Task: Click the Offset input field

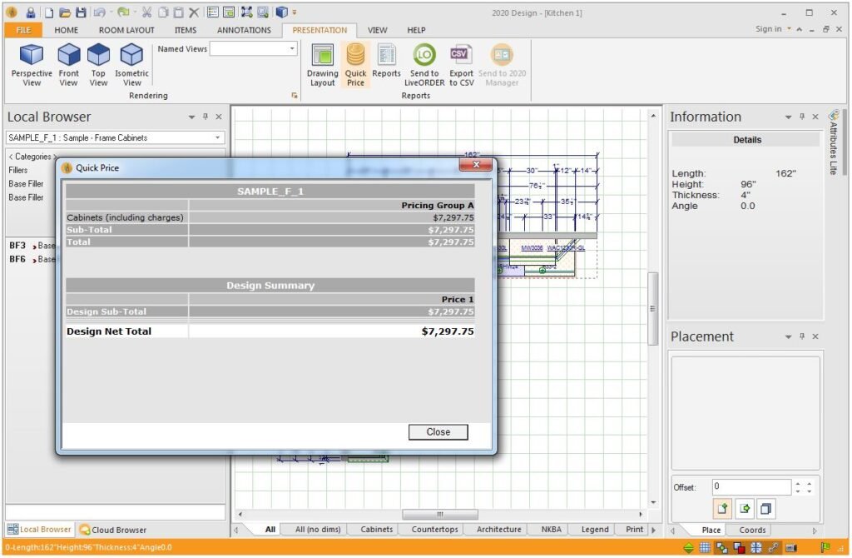Action: coord(751,486)
